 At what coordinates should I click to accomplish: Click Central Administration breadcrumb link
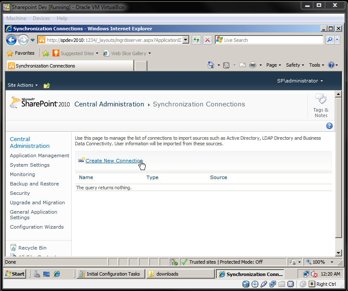(x=109, y=104)
